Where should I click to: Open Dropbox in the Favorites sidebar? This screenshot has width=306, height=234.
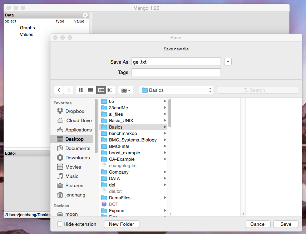75,111
